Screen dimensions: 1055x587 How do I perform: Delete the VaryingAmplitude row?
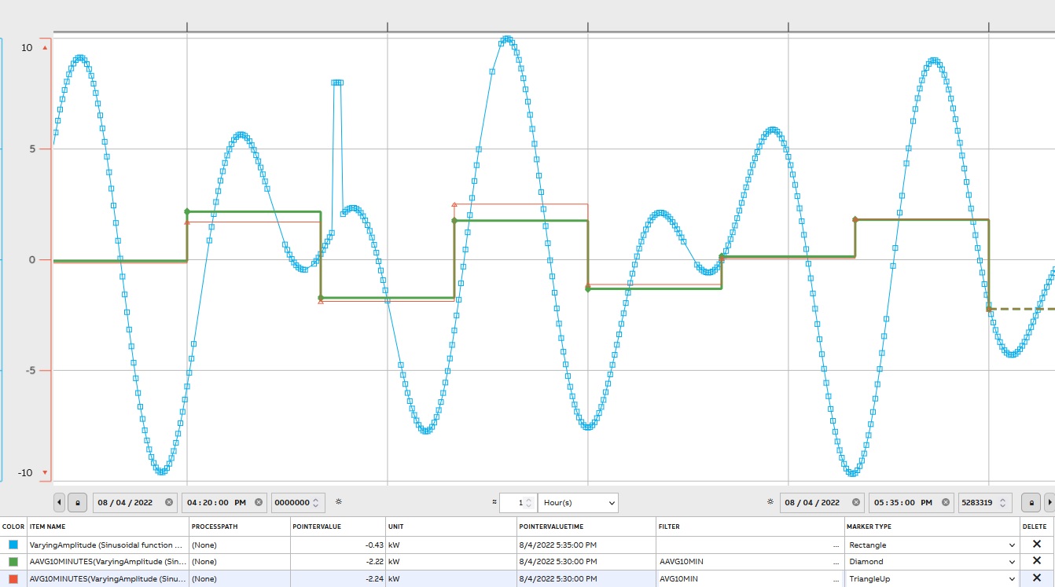[x=1036, y=545]
